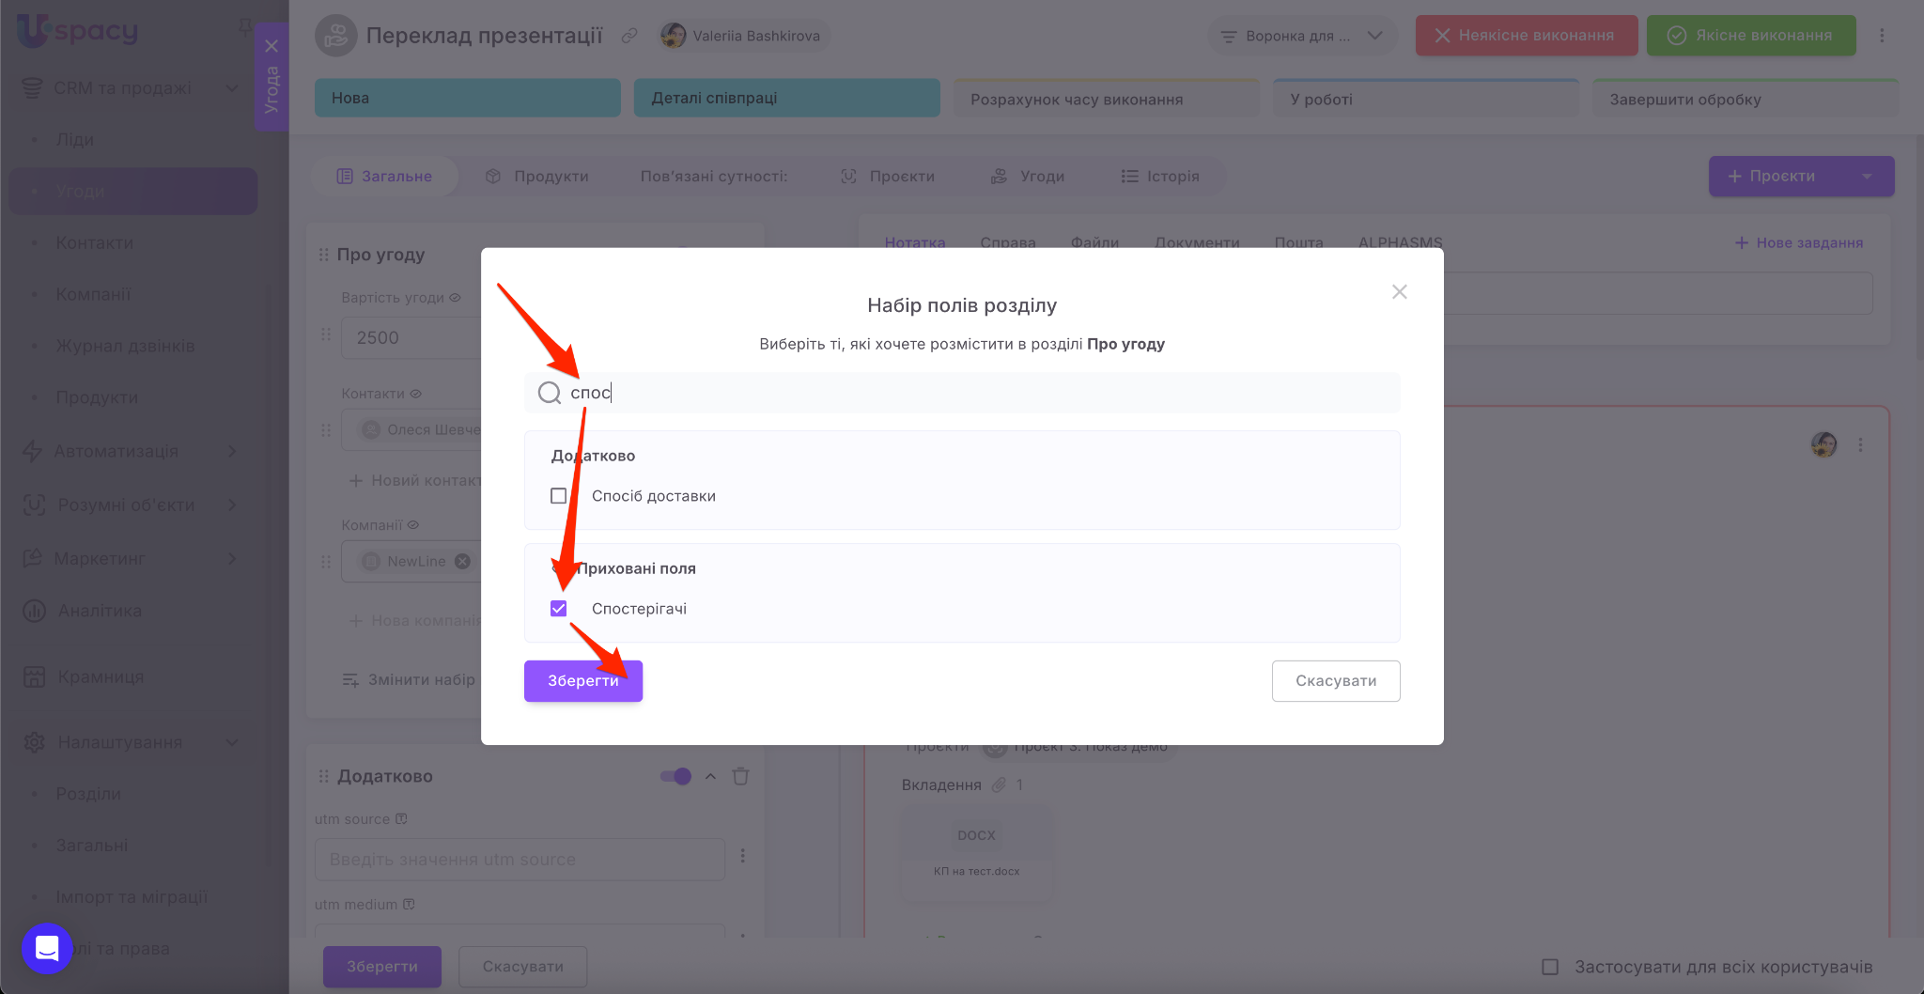Copy the deal link icon

629,36
